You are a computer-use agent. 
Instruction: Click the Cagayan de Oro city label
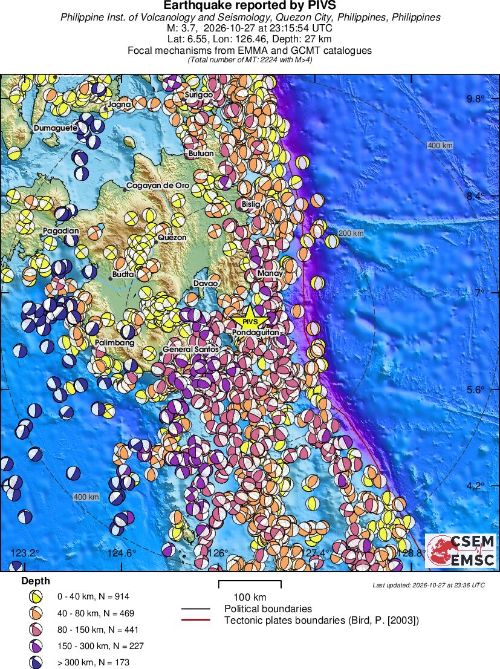158,186
